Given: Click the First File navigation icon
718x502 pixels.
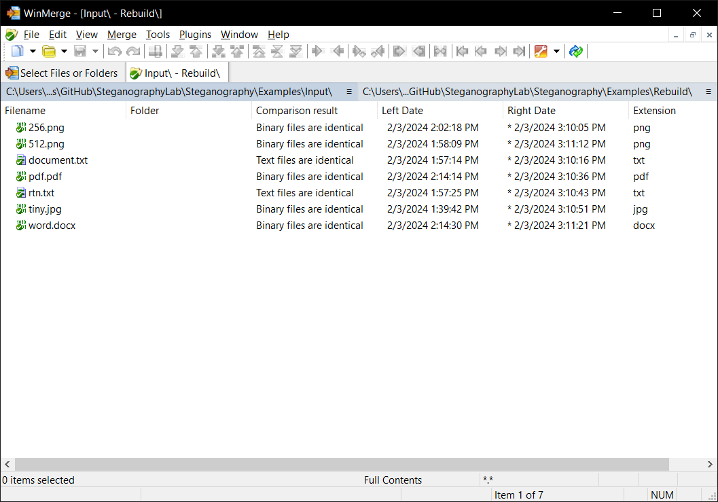Looking at the screenshot, I should coord(462,52).
